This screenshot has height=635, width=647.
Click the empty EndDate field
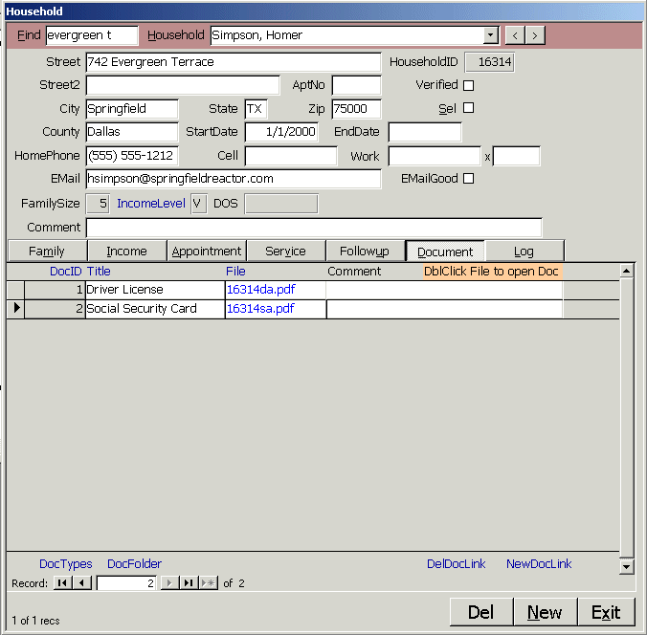point(425,132)
